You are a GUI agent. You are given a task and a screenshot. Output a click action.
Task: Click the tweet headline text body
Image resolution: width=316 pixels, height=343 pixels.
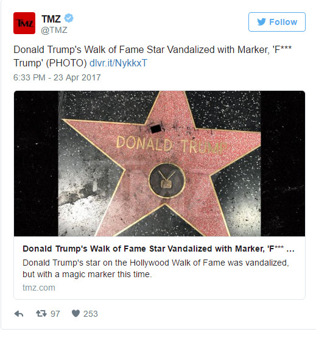click(152, 56)
